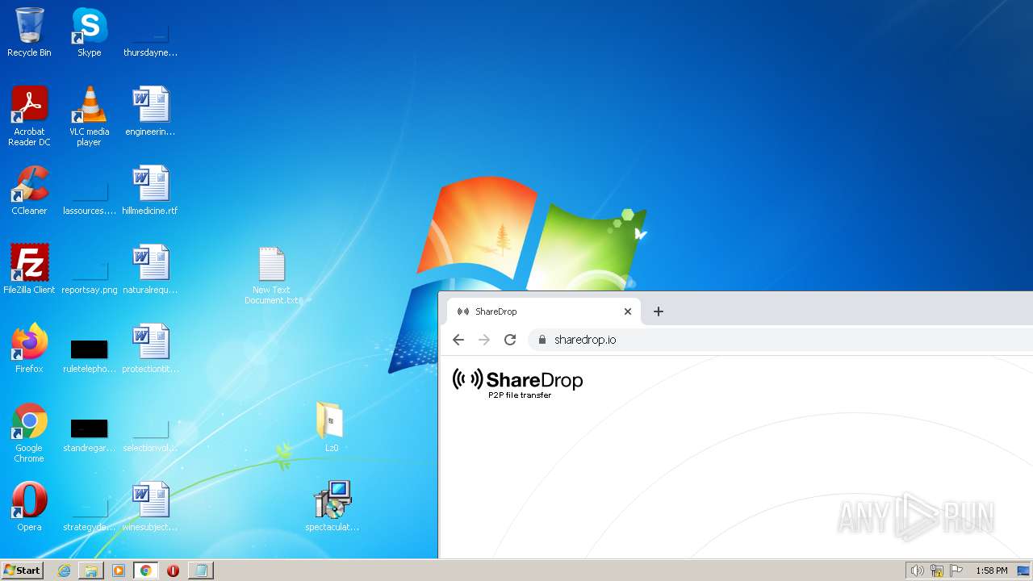Open Internet Explorer from taskbar
Screen dimensions: 1033x581
(x=65, y=571)
